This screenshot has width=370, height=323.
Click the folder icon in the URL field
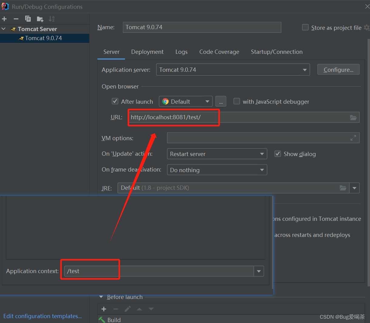pyautogui.click(x=353, y=117)
